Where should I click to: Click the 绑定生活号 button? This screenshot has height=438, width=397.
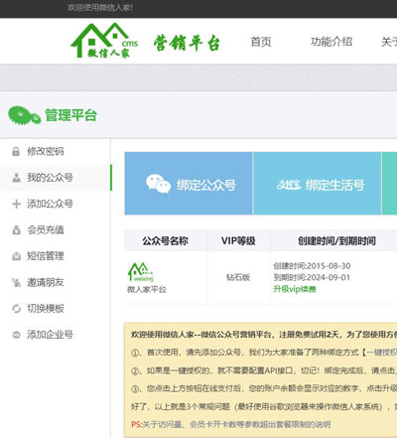click(318, 184)
